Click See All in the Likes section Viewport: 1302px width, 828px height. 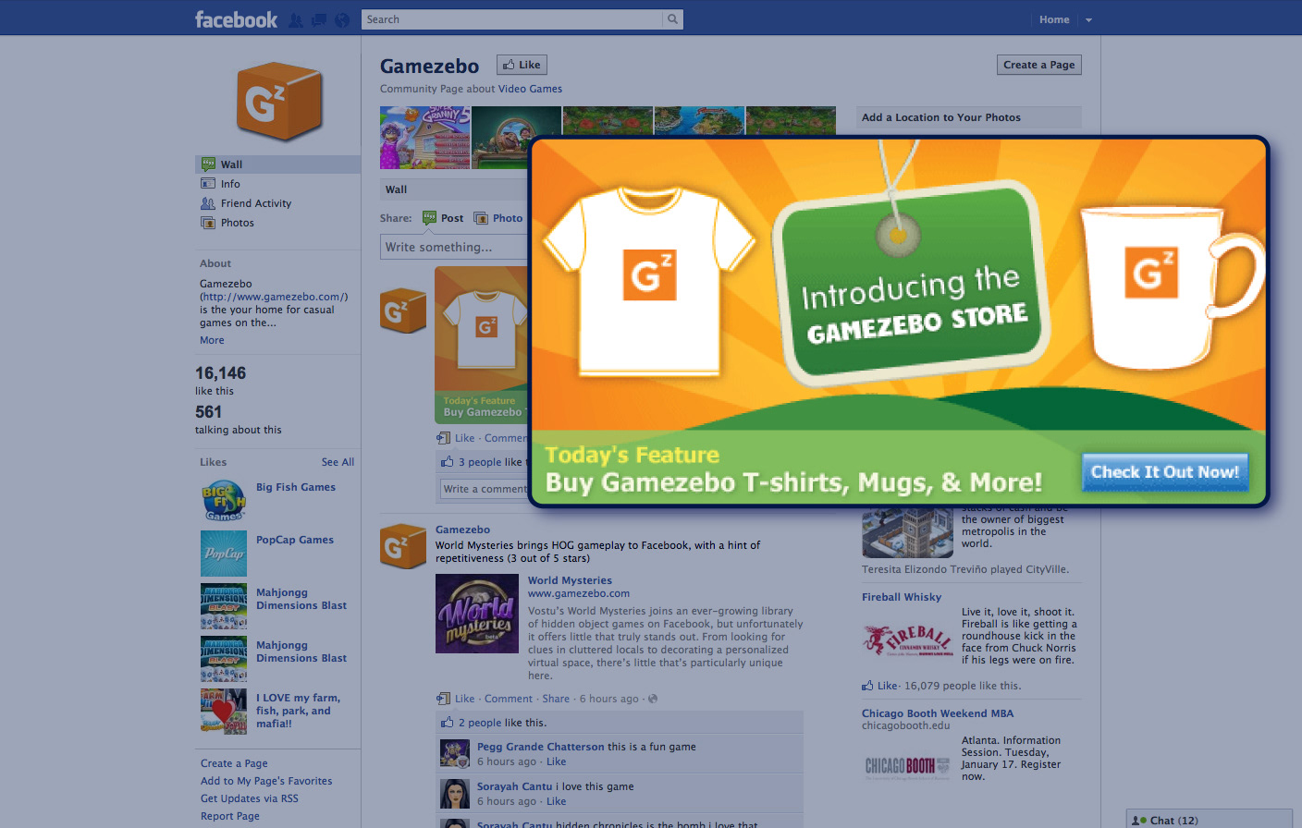pyautogui.click(x=338, y=462)
